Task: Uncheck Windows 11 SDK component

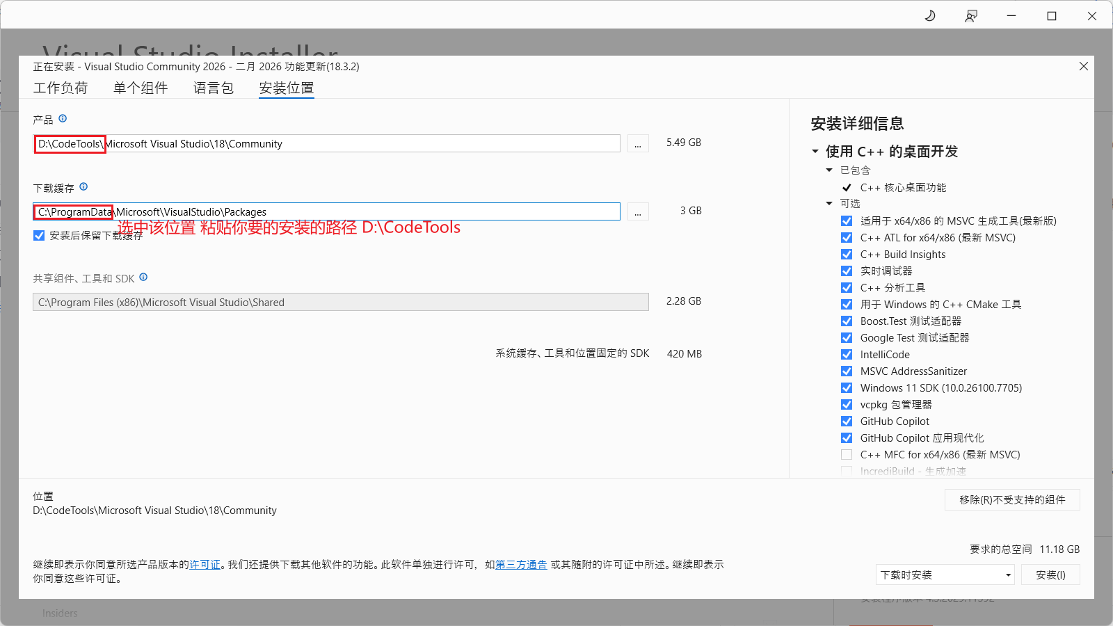Action: (847, 388)
